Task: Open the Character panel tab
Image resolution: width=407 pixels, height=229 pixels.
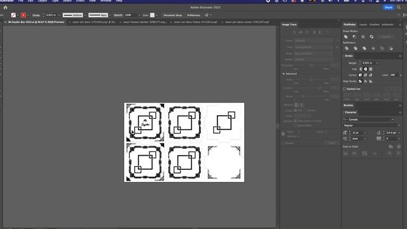Action: [350, 113]
